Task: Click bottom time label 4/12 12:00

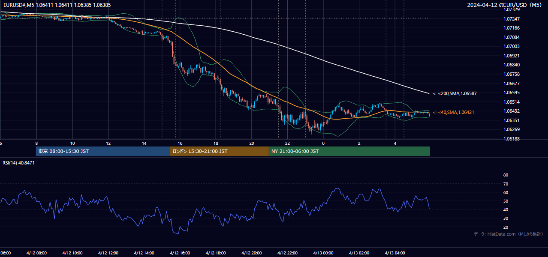Action: pos(108,253)
